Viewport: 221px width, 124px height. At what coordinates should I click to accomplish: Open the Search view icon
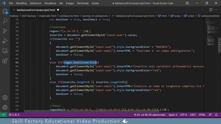[5, 21]
